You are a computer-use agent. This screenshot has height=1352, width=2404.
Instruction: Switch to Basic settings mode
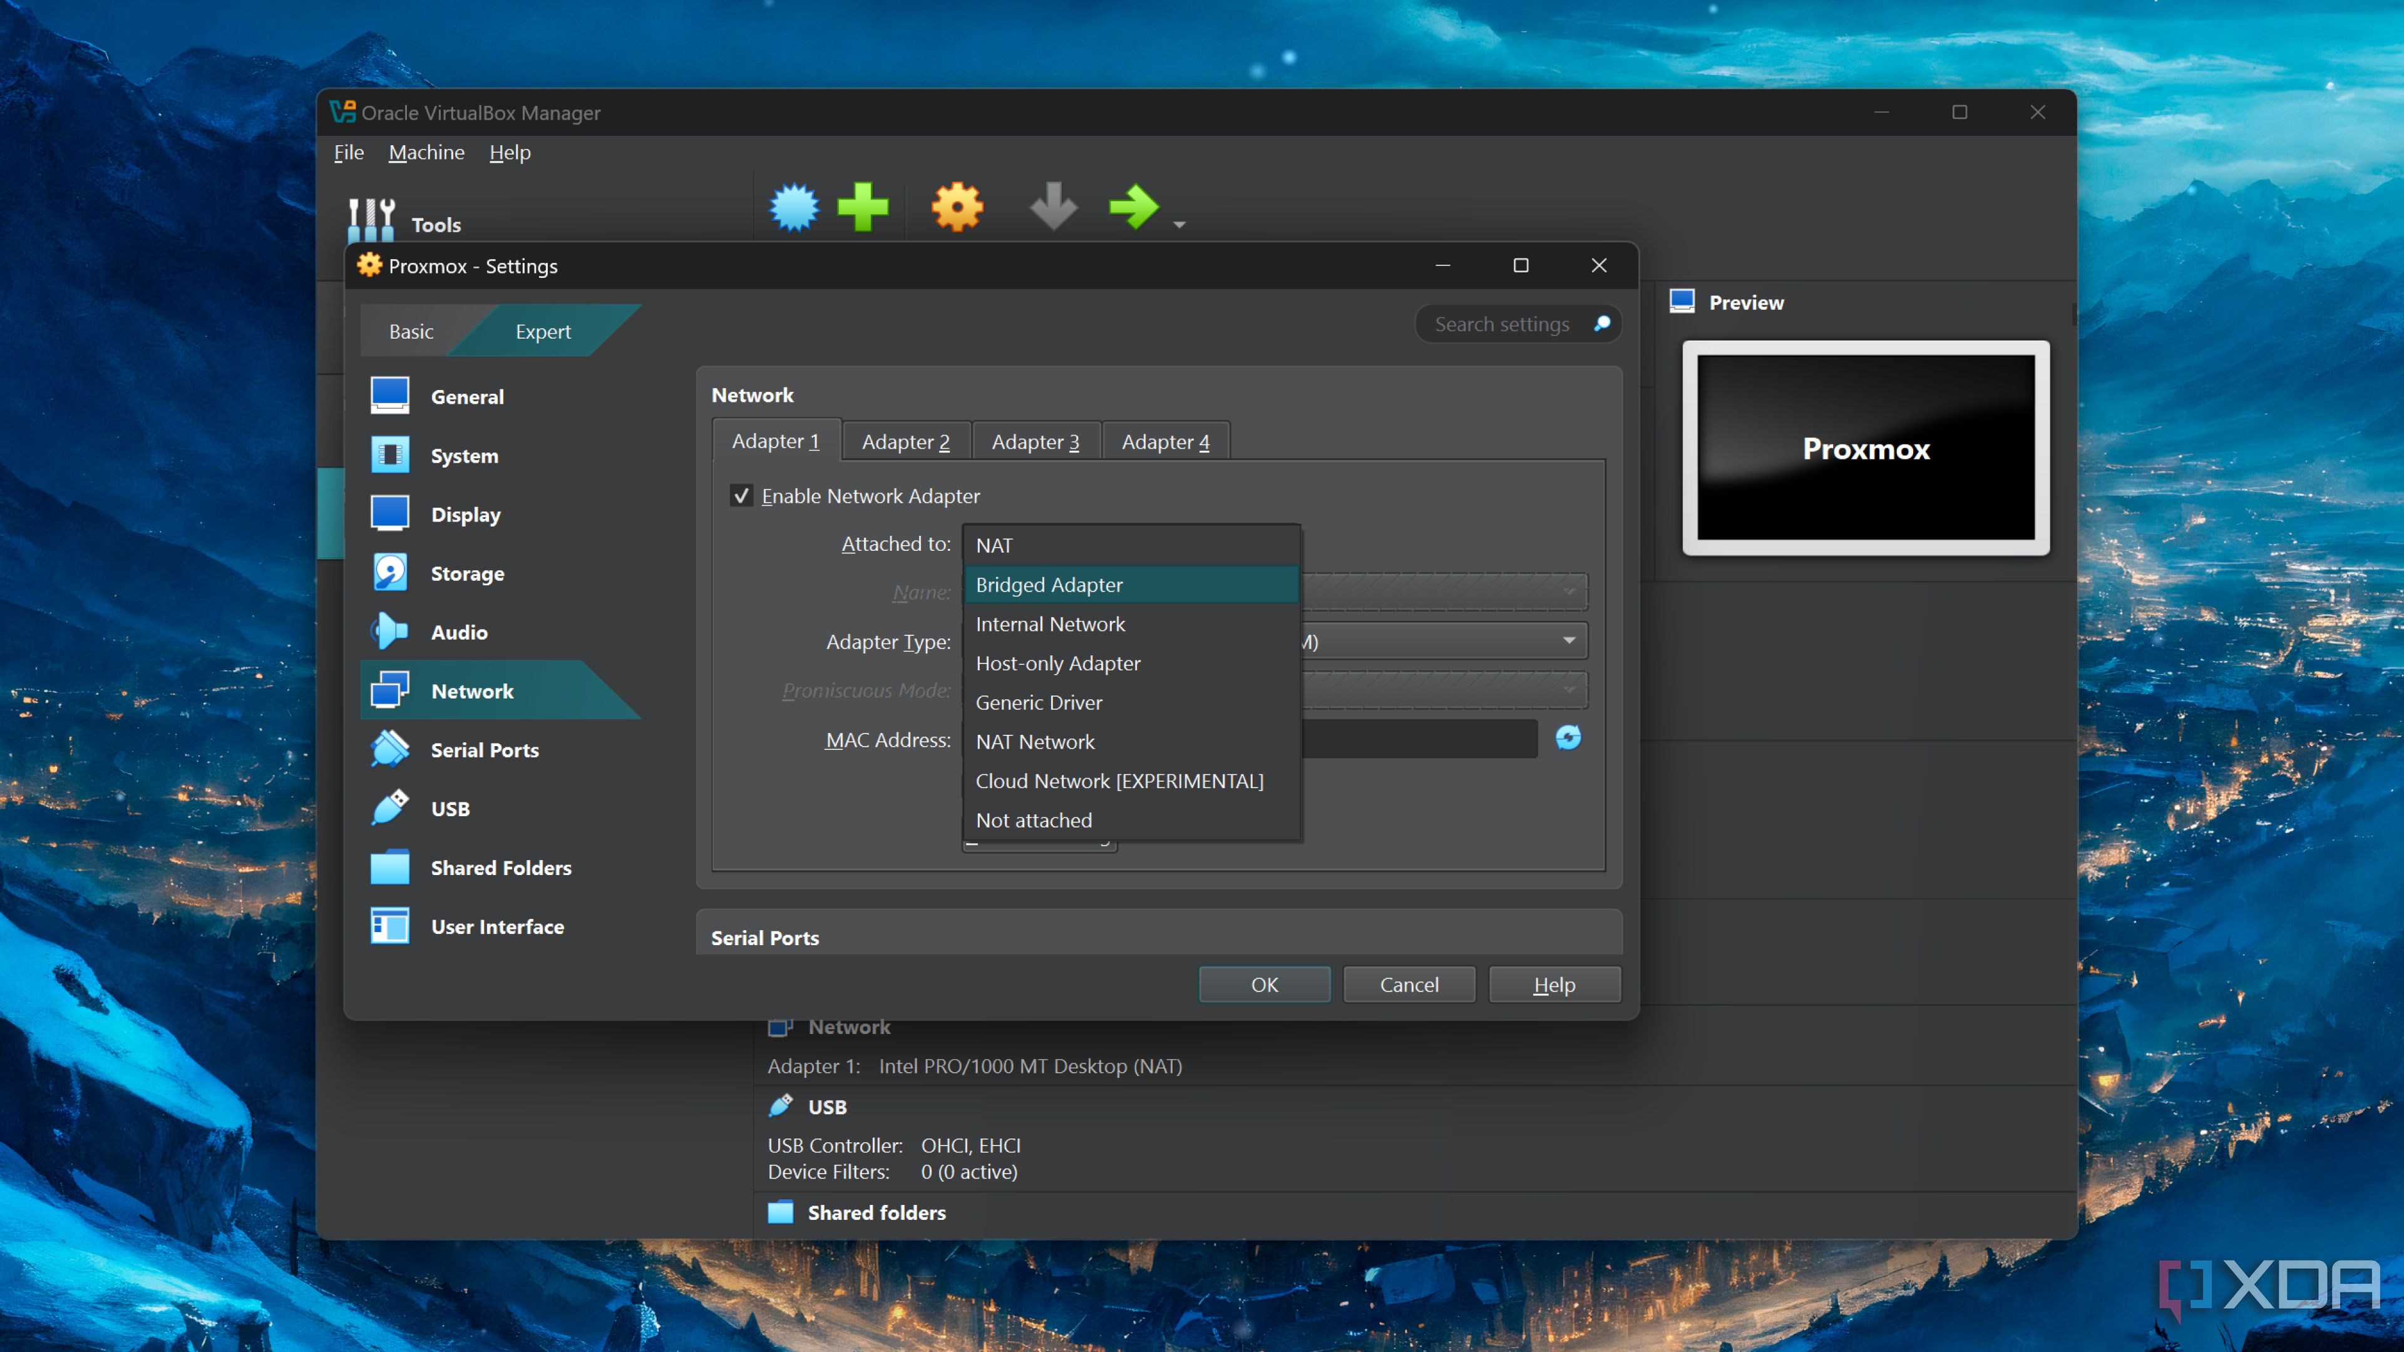point(411,331)
